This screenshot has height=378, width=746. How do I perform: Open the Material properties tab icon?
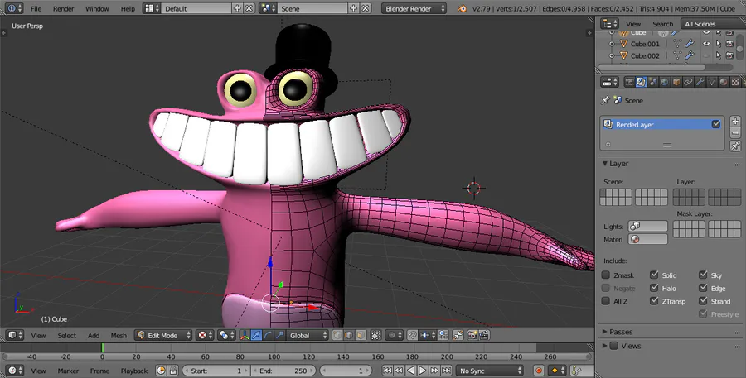724,82
